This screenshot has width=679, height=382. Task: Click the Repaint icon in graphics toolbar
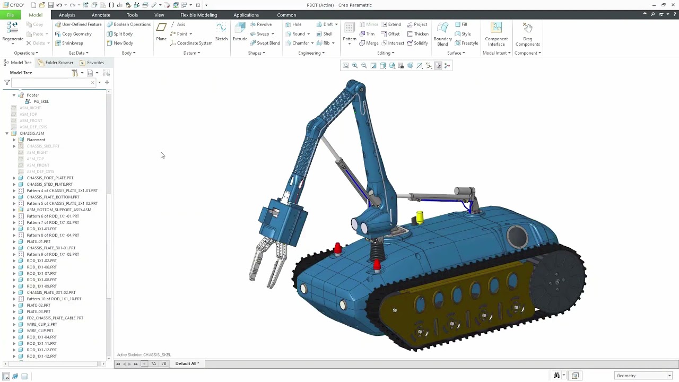[373, 66]
